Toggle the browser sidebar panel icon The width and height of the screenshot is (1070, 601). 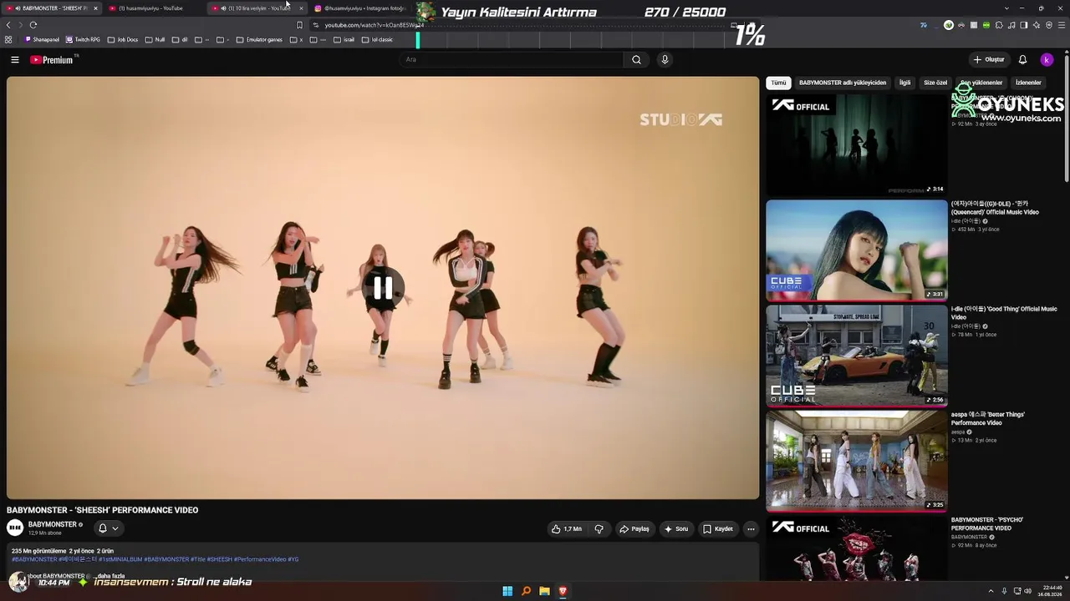click(x=1024, y=25)
